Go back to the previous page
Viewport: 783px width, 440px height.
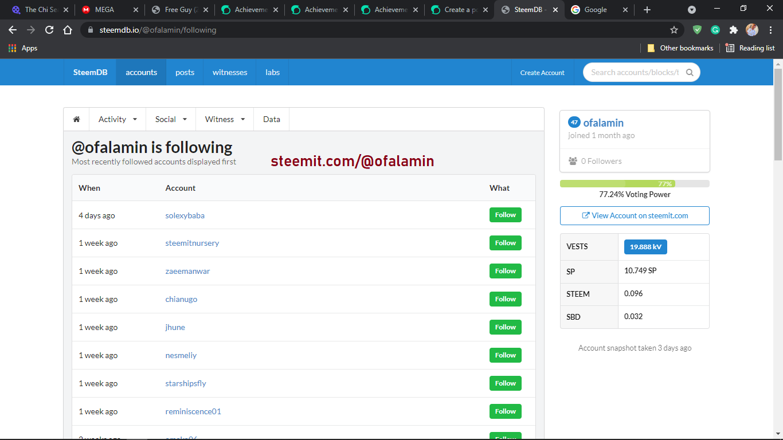13,30
